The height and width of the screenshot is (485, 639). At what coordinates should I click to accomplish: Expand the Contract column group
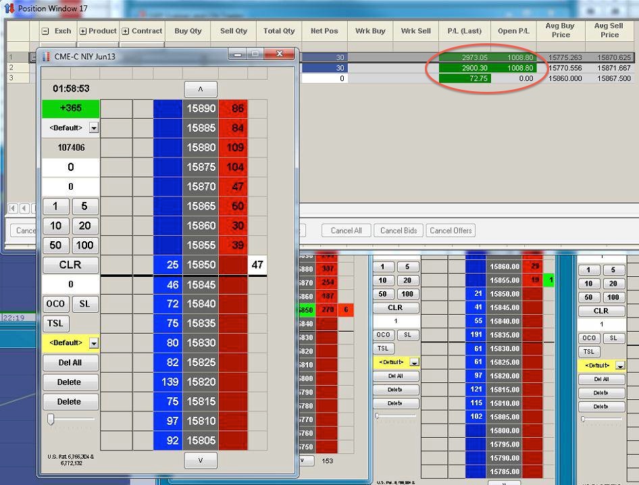(x=126, y=31)
